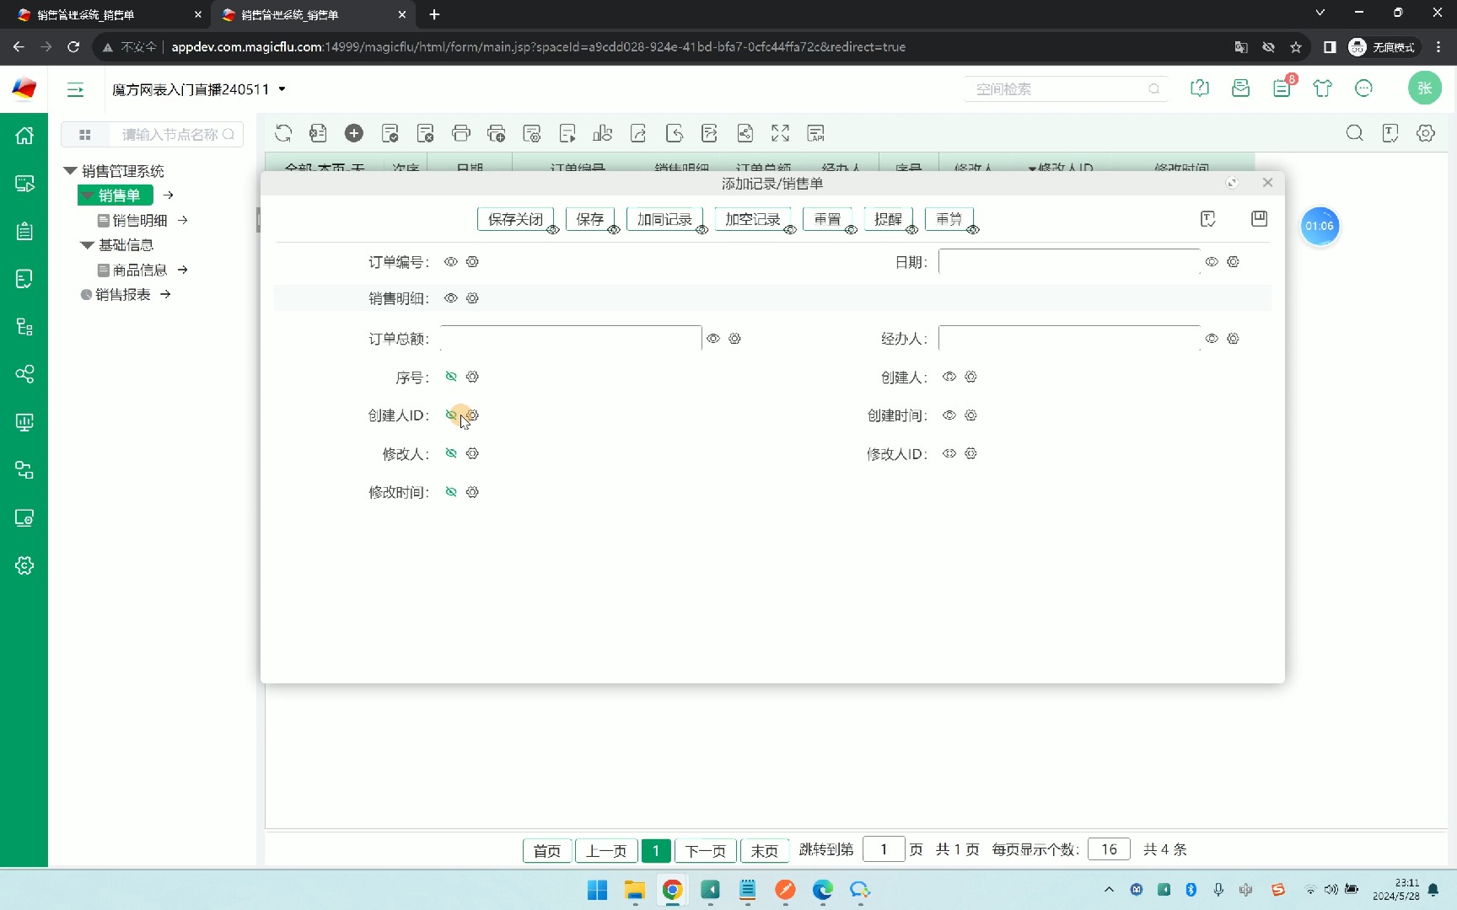Open the notifications clipboard with badge 8
The image size is (1457, 910).
(x=1282, y=88)
